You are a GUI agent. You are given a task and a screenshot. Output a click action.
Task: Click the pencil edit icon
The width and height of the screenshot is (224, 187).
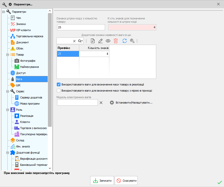[100, 41]
